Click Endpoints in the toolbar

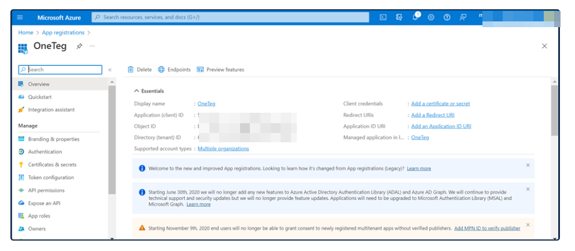point(174,69)
